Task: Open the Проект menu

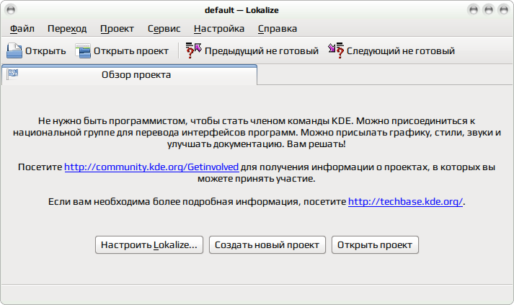Action: (x=117, y=29)
